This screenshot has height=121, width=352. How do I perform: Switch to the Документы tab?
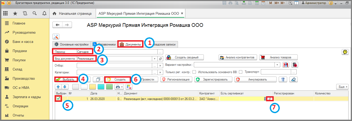[x=131, y=44]
